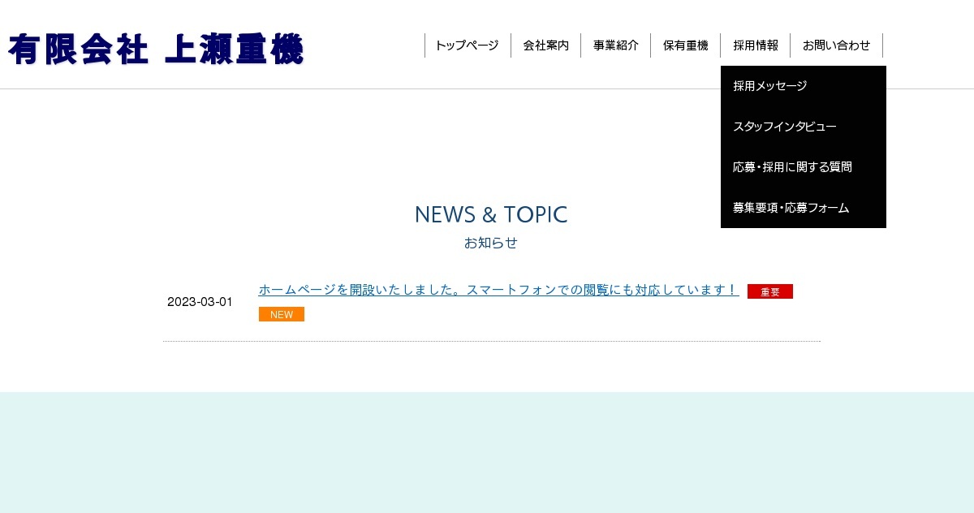974x513 pixels.
Task: Open the トップページ menu item
Action: click(466, 45)
